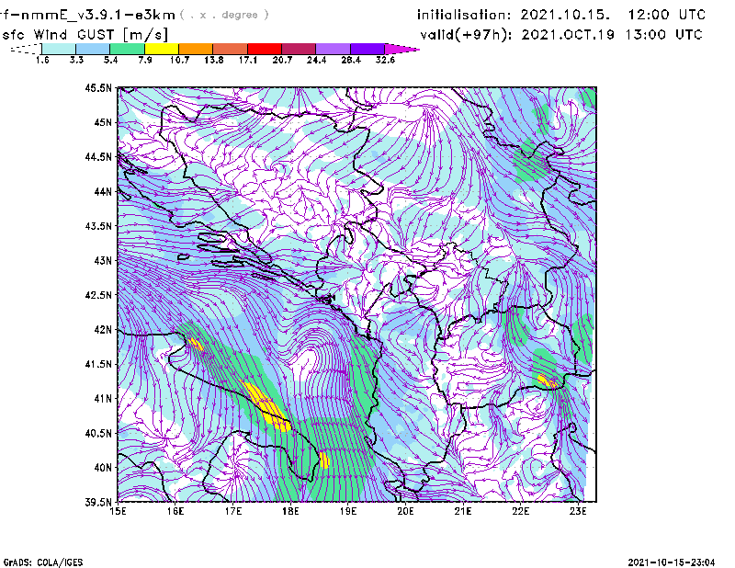Viewport: 735px width, 568px height.
Task: Click the 42N latitude label
Action: pyautogui.click(x=103, y=329)
